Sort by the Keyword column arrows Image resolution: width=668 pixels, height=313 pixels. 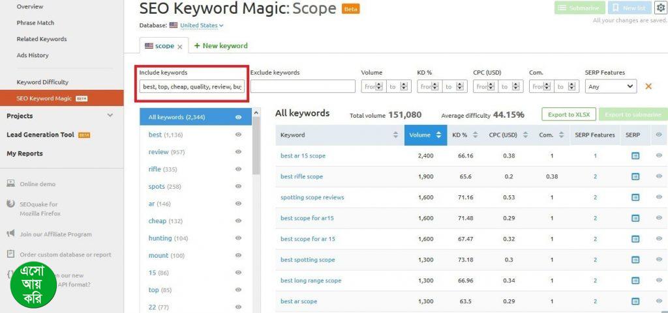point(395,135)
